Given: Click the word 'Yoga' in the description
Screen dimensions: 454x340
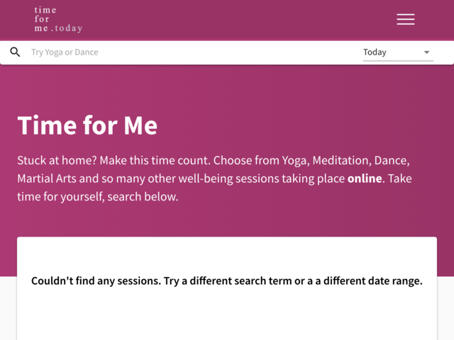Looking at the screenshot, I should click(292, 160).
